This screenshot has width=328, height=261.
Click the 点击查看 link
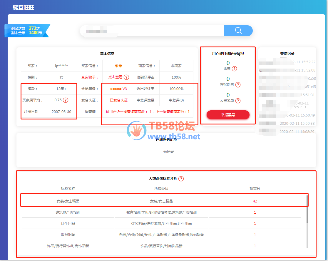point(115,77)
